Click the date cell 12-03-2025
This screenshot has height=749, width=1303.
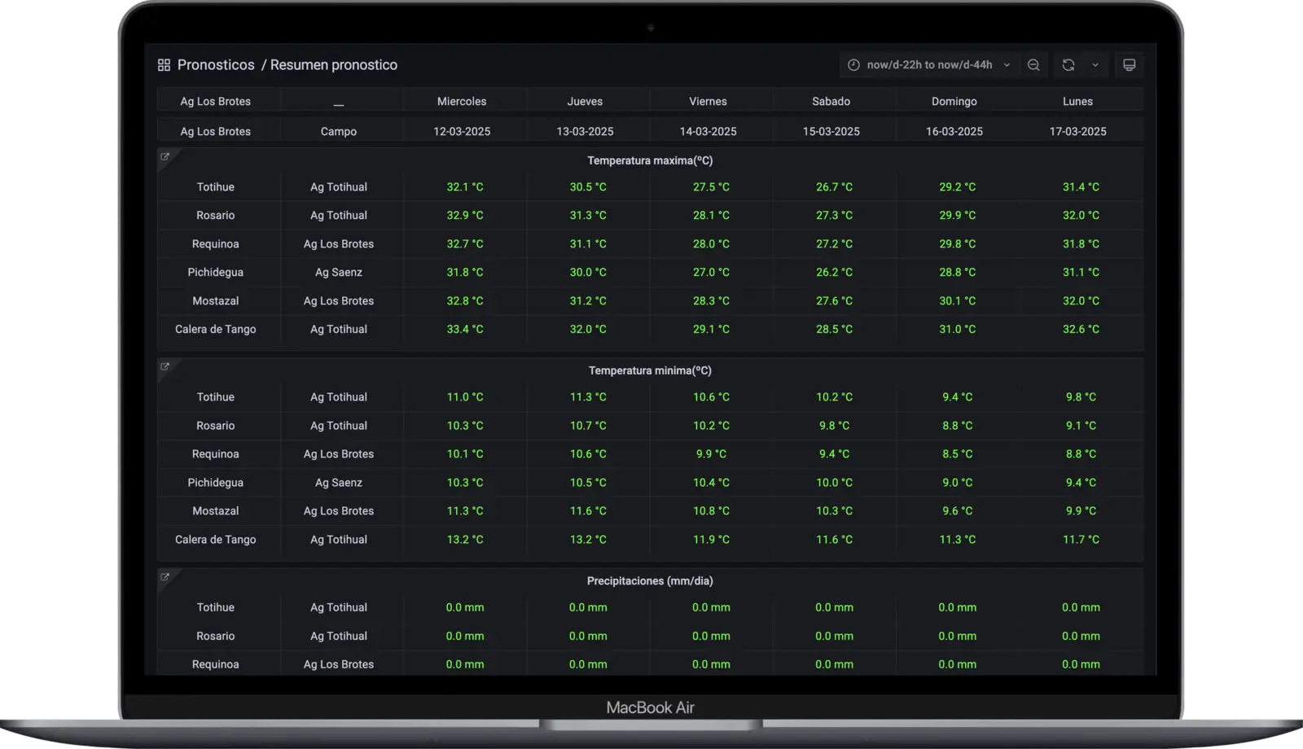click(462, 132)
